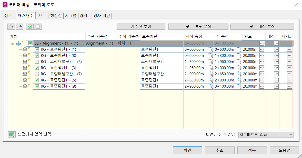Open the 경사 패턴 tab
302x158 pixels.
[x=102, y=16]
